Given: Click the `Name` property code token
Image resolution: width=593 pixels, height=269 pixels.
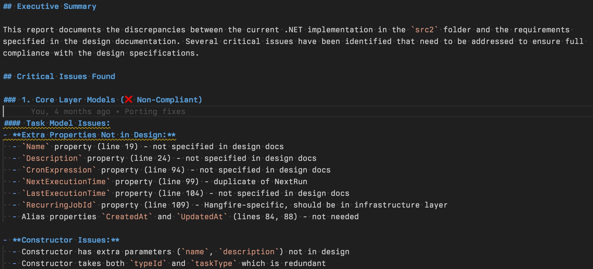Looking at the screenshot, I should pos(35,147).
